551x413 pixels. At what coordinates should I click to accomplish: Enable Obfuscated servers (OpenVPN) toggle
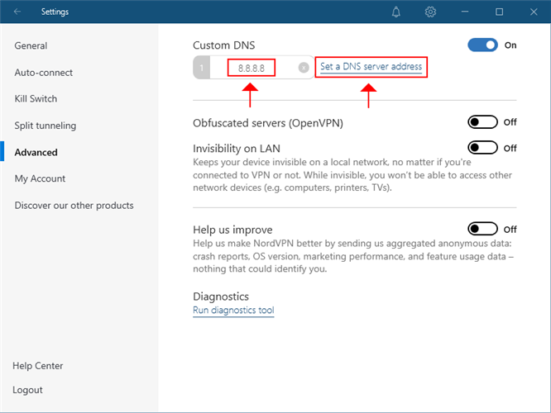pos(482,122)
